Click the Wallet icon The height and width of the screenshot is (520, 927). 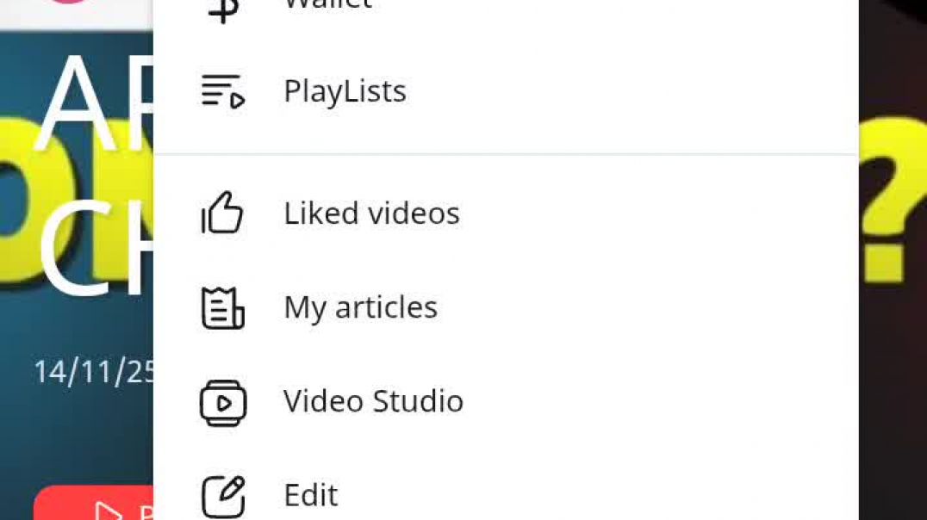[222, 7]
